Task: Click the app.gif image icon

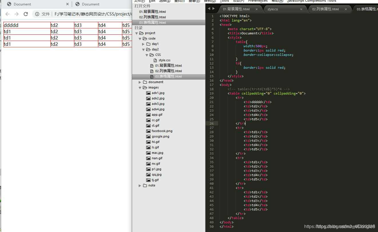Action: (x=148, y=115)
